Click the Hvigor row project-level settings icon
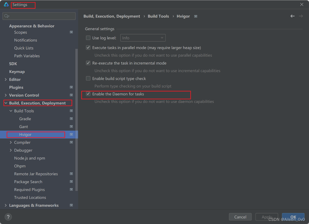 71,135
